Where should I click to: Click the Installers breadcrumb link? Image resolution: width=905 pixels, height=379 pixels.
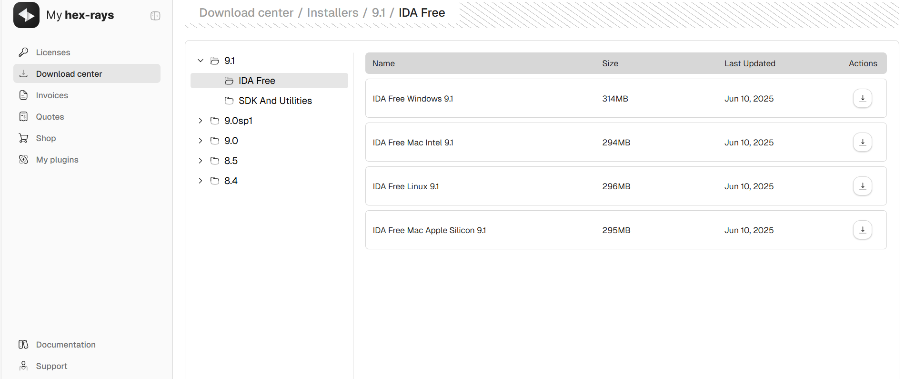[332, 13]
